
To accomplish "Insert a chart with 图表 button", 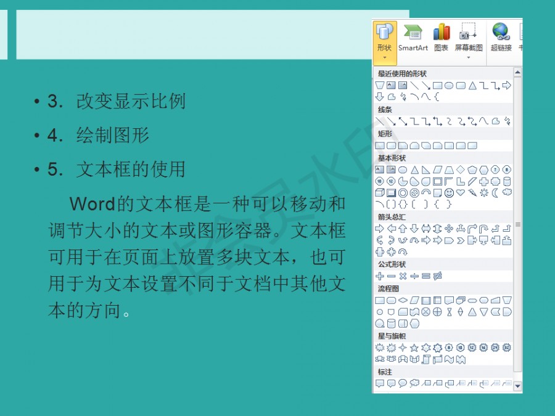I will coord(441,38).
